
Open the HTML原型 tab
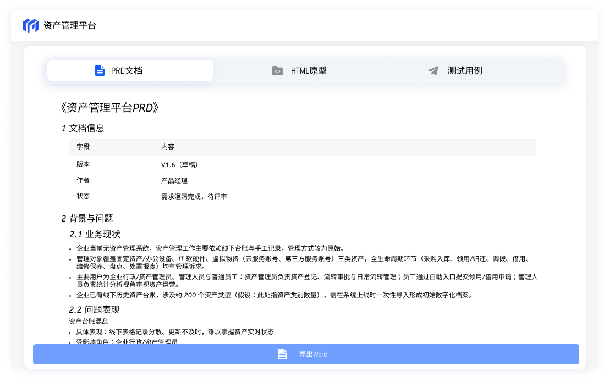pos(299,71)
